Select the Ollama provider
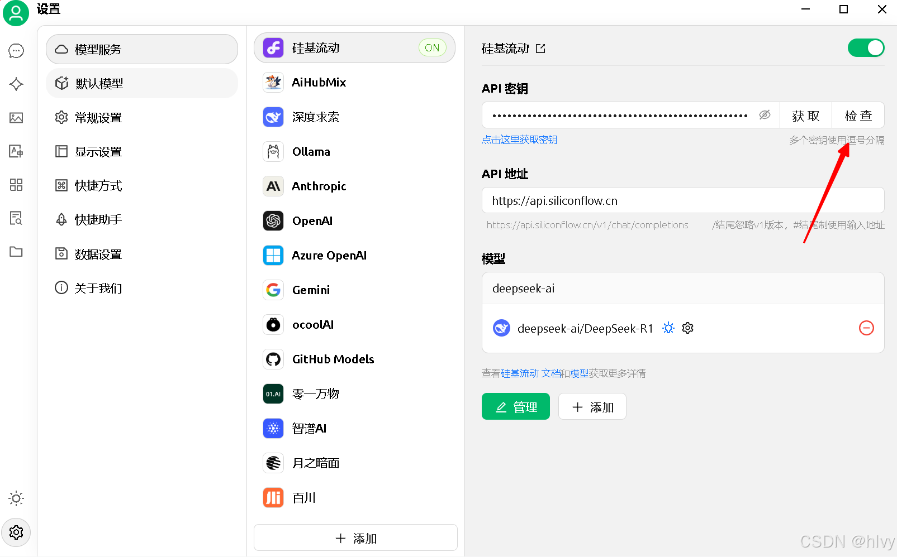Viewport: 897px width, 557px height. coord(354,152)
